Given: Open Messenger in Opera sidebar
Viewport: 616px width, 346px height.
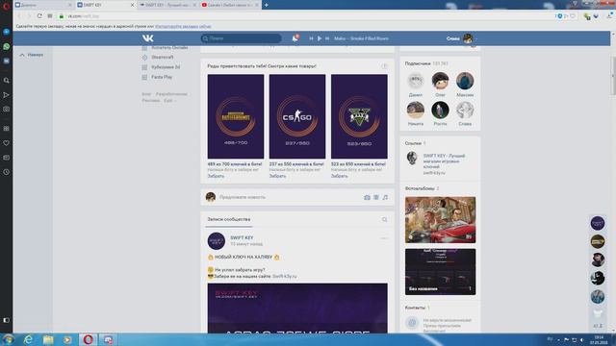Looking at the screenshot, I should 7,32.
